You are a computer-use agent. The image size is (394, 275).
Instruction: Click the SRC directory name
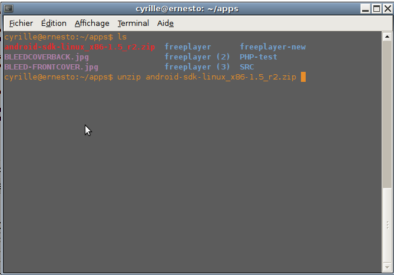[247, 67]
